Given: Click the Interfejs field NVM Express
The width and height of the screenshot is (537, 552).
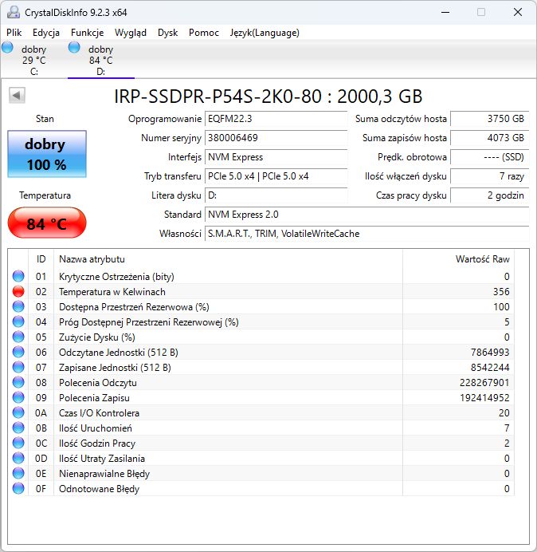Looking at the screenshot, I should pos(276,157).
